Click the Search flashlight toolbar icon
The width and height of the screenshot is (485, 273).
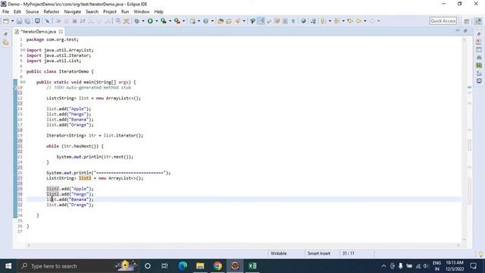tap(237, 21)
